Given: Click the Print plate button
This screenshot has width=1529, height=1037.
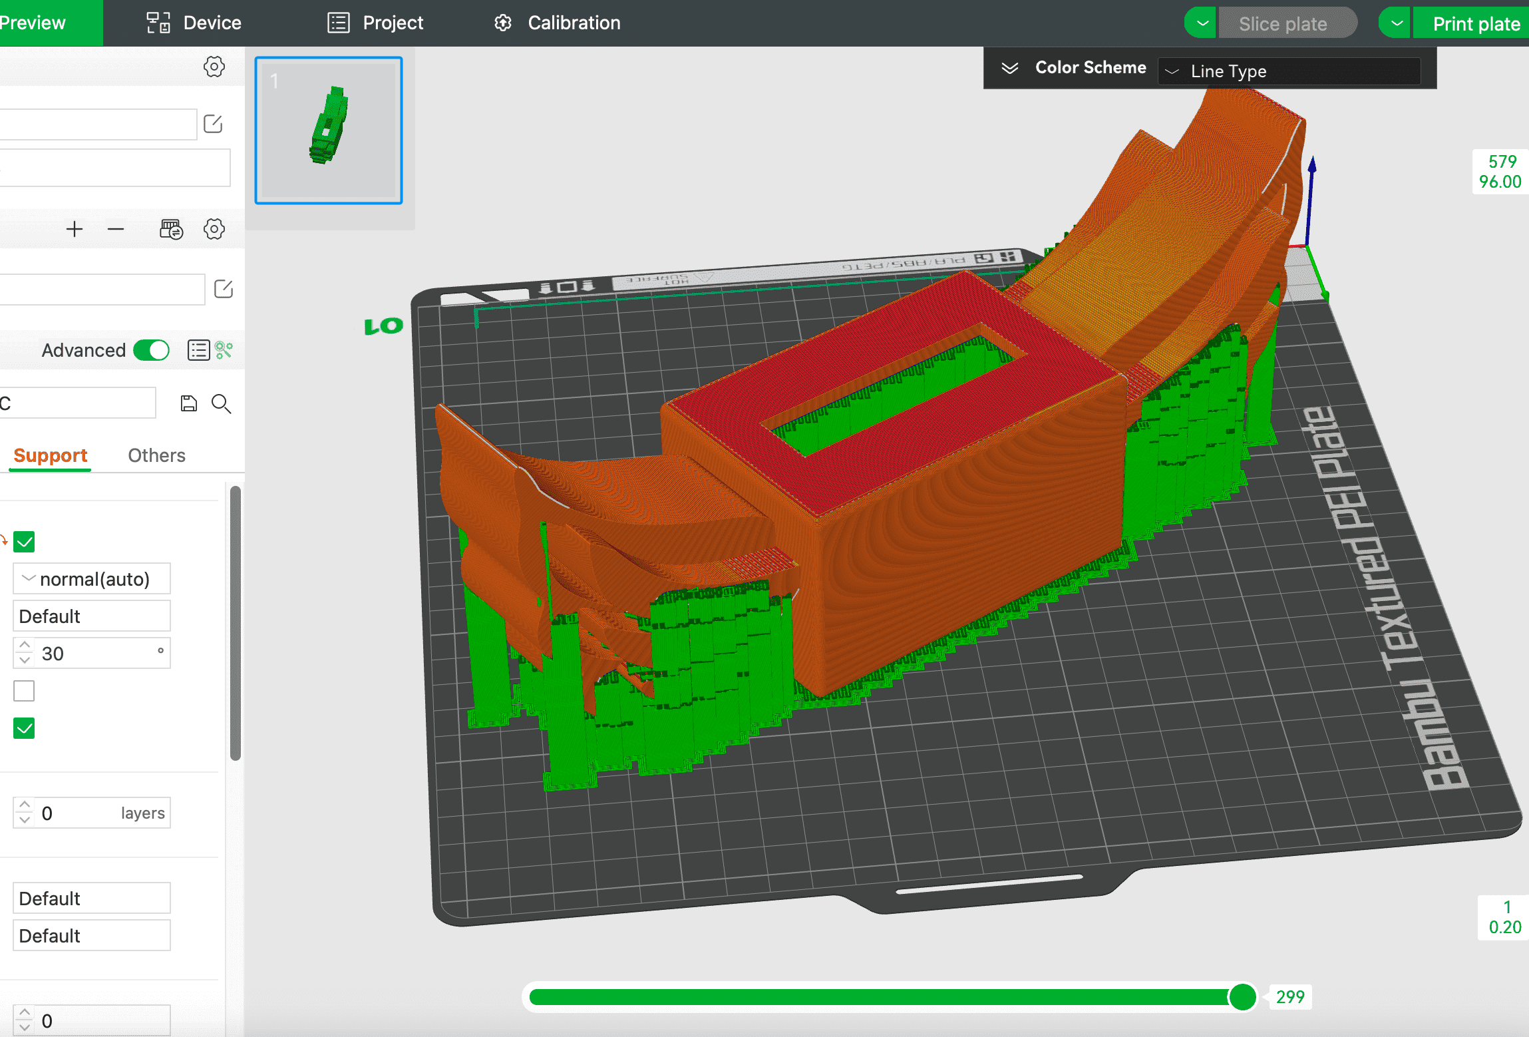Looking at the screenshot, I should click(x=1471, y=23).
